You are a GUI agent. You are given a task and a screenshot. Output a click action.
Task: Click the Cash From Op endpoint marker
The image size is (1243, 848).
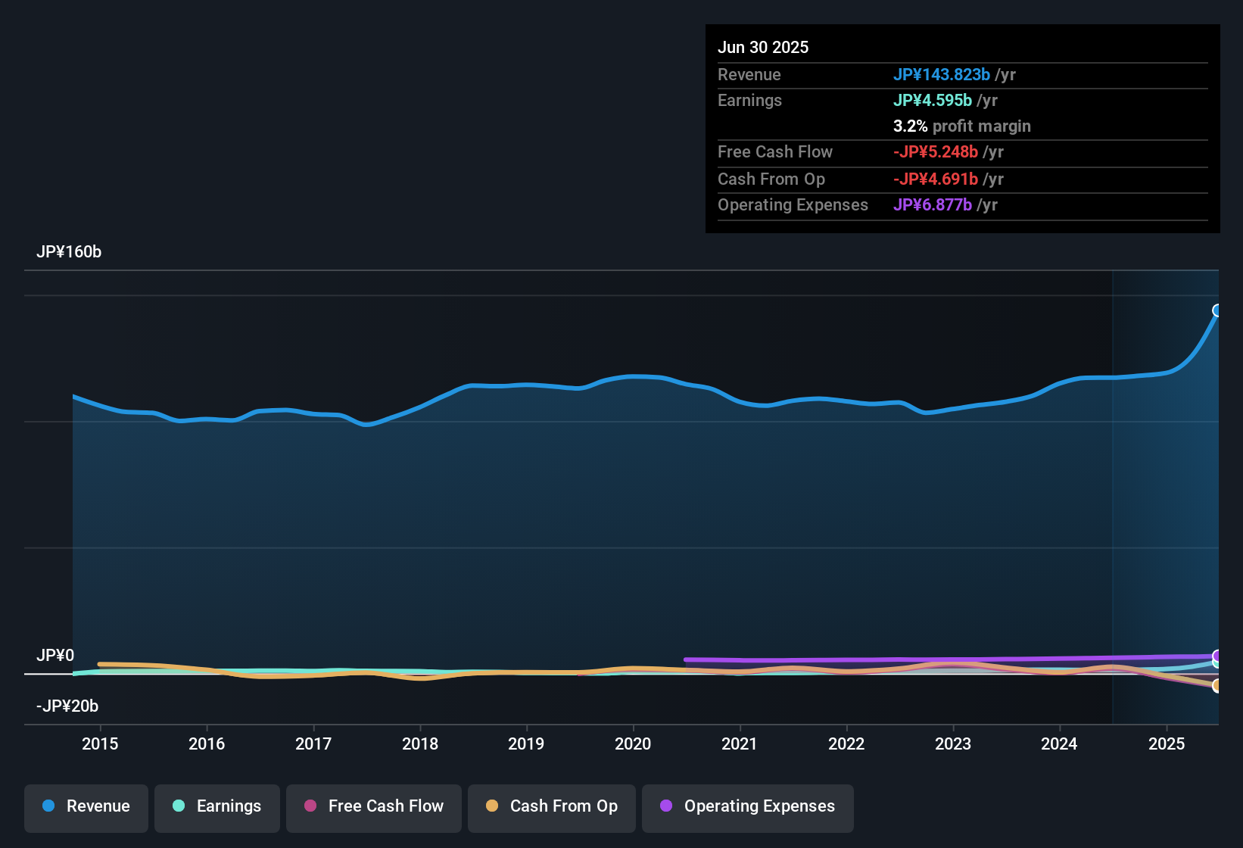point(1217,687)
